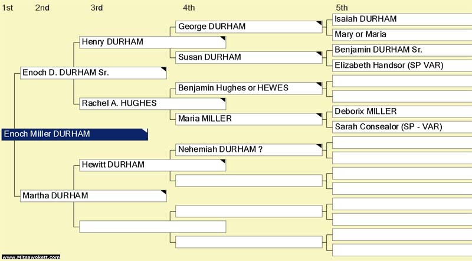This screenshot has height=261, width=472.
Task: Click corner triangle on Hewitt DURHAM box
Action: (223, 162)
